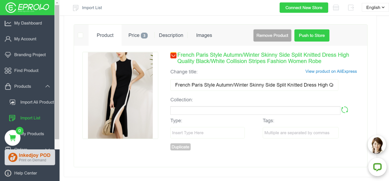389x181 pixels.
Task: Click the dress product thumbnail
Action: [x=120, y=95]
